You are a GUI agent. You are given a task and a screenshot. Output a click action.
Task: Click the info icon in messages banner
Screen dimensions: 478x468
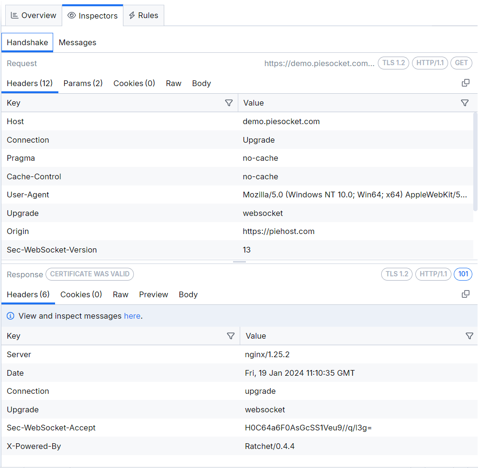10,315
